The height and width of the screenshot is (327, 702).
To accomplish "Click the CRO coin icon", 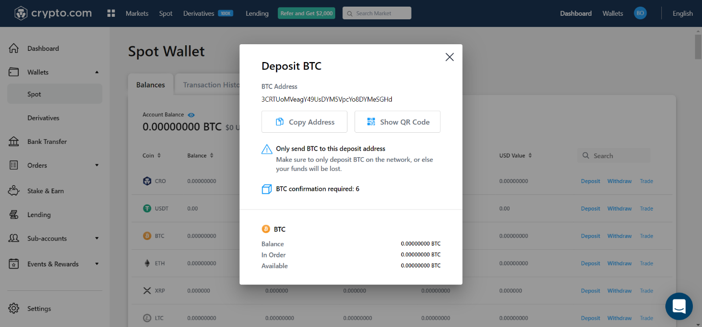I will coord(147,181).
